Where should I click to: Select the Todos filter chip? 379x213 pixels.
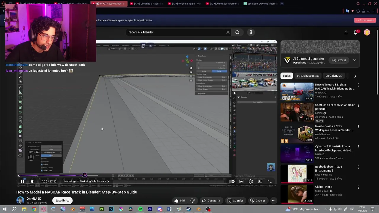click(287, 76)
